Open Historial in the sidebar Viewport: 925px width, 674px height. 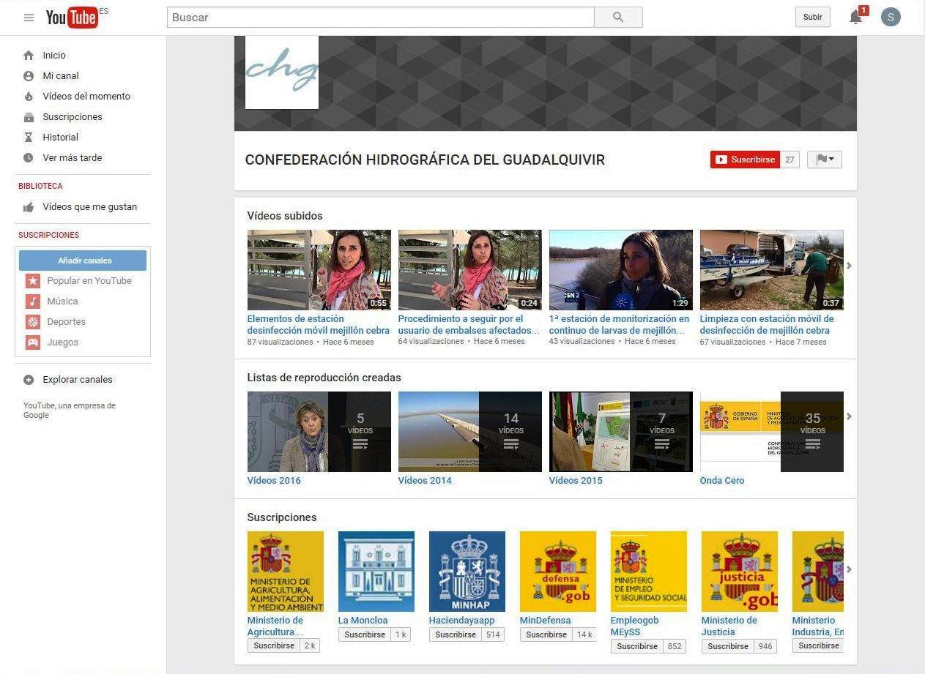click(x=61, y=138)
